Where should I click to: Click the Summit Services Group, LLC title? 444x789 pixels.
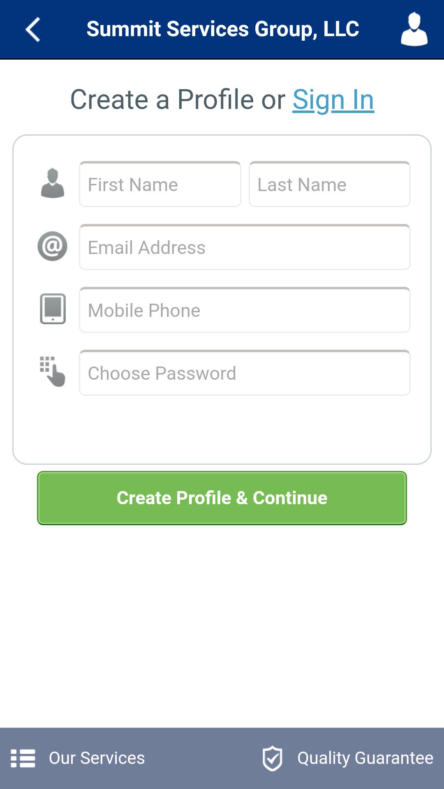tap(223, 29)
